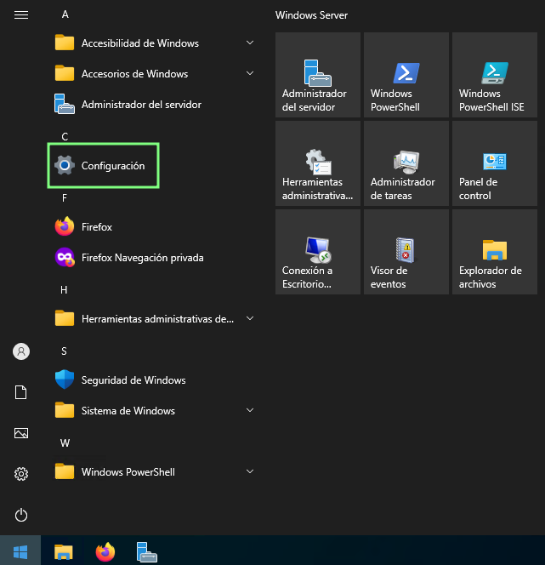Click letter F section header
The height and width of the screenshot is (565, 545).
[x=65, y=197]
